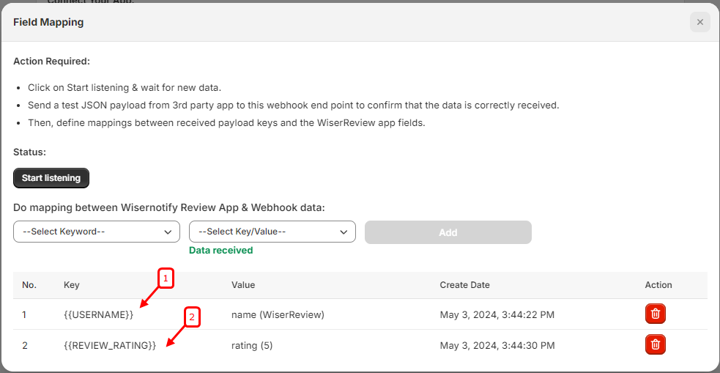Click the Create Date column header
This screenshot has height=373, width=720.
pos(464,285)
